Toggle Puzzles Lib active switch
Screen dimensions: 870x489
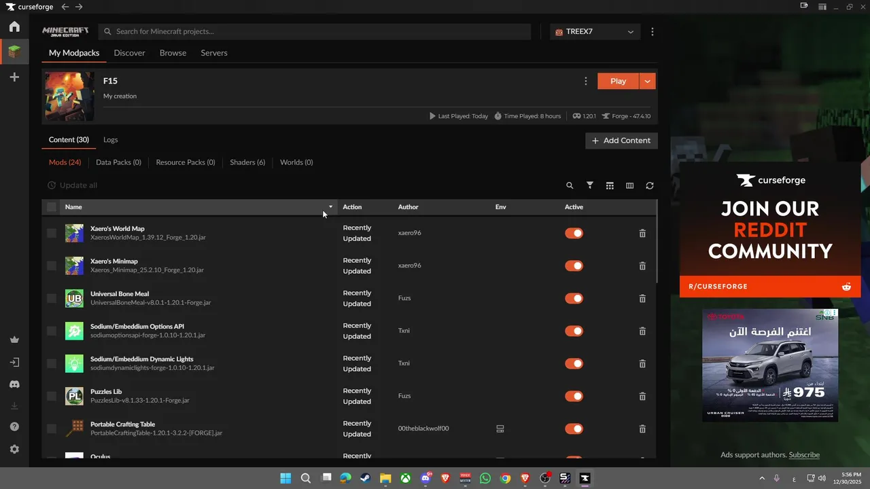(574, 396)
